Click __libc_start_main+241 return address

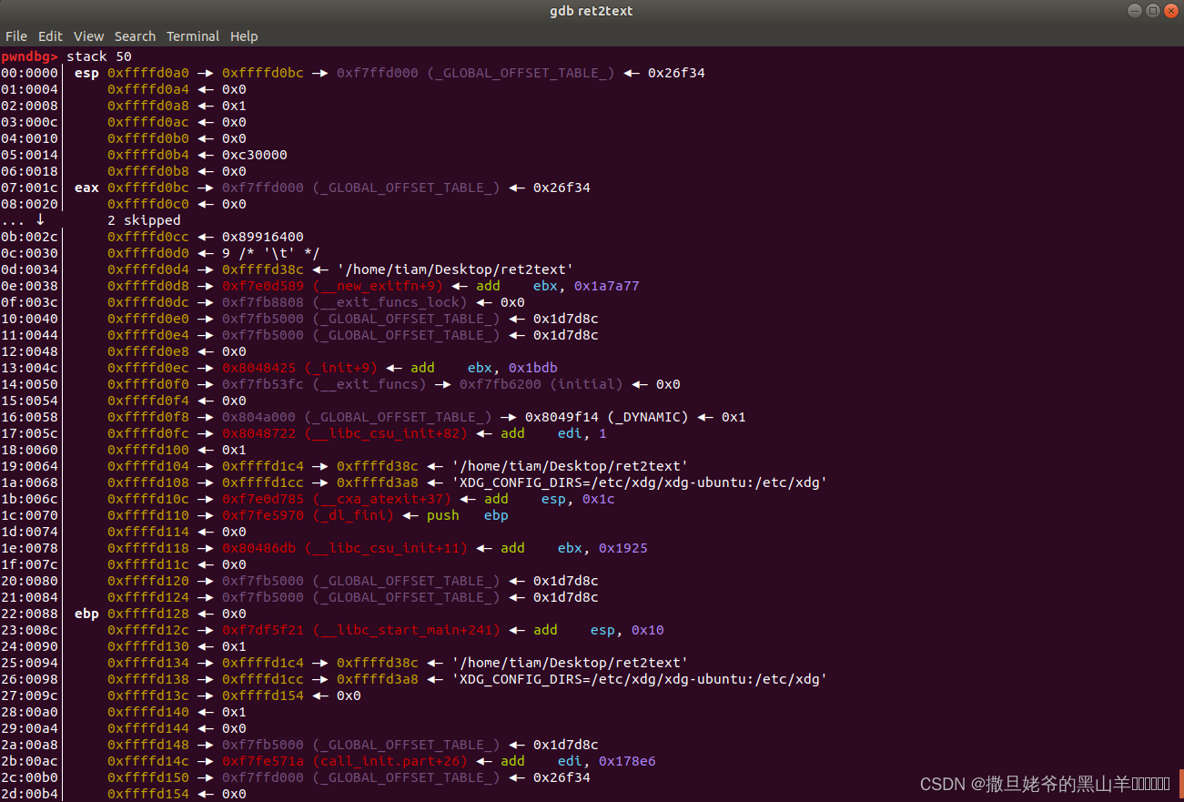coord(361,630)
